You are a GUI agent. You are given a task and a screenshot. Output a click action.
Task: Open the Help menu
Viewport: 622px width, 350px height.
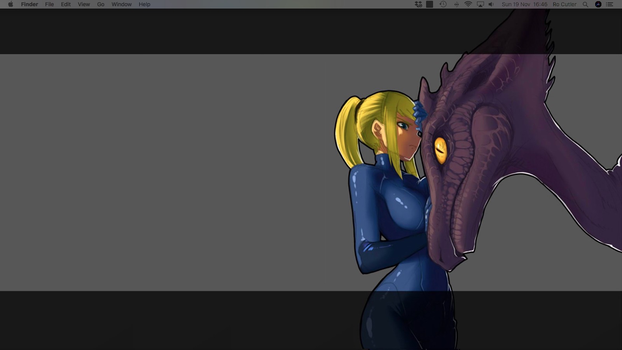144,4
